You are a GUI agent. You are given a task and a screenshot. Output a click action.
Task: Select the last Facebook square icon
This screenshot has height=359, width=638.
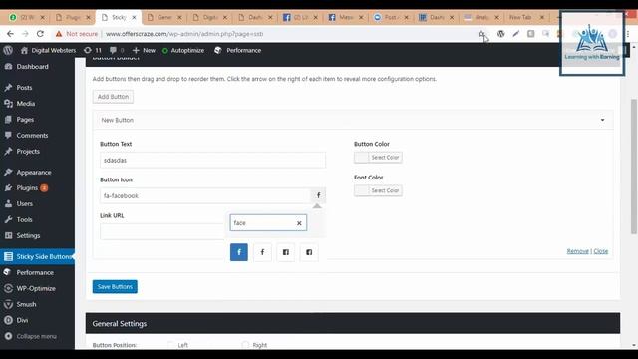[x=309, y=252]
